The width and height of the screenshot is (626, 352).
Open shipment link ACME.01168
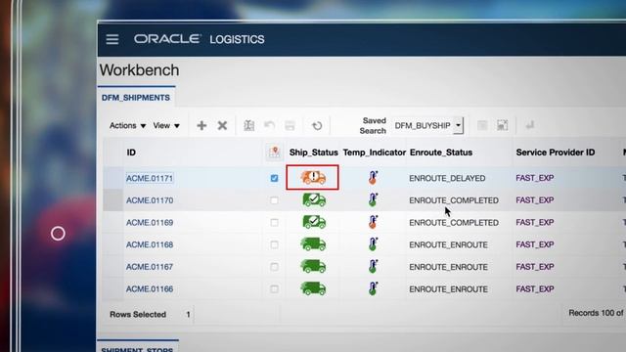click(x=150, y=244)
